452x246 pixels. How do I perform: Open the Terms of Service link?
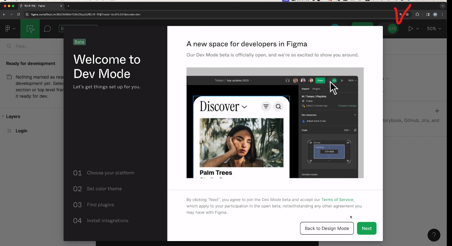coord(337,200)
